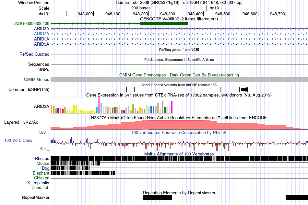Click the 100 vertebrates Basewise Conservation title
Image resolution: width=308 pixels, height=205 pixels.
pyautogui.click(x=179, y=132)
